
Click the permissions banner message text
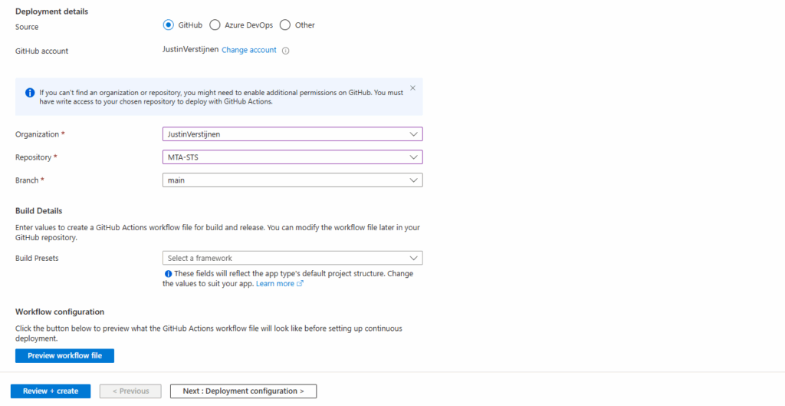click(221, 96)
